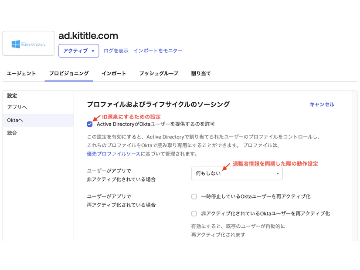The width and height of the screenshot is (360, 270).
Task: Expand the 何もしない action dropdown
Action: pos(237,173)
